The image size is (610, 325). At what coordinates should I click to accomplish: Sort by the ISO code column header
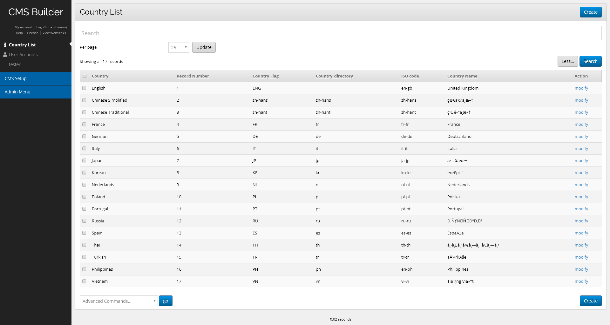click(410, 76)
